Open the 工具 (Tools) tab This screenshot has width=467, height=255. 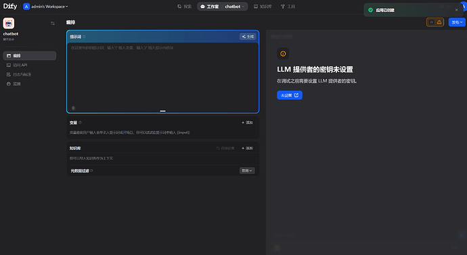[288, 7]
